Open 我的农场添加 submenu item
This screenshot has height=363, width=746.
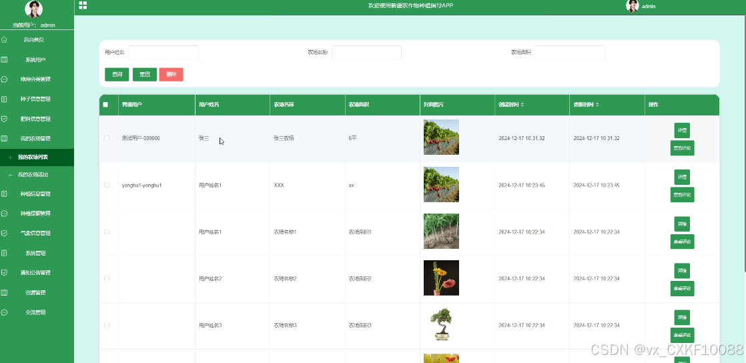37,175
